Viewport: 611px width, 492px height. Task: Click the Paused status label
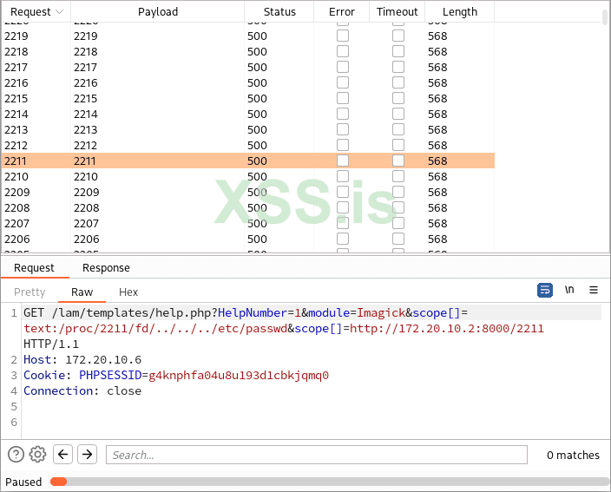[x=23, y=482]
